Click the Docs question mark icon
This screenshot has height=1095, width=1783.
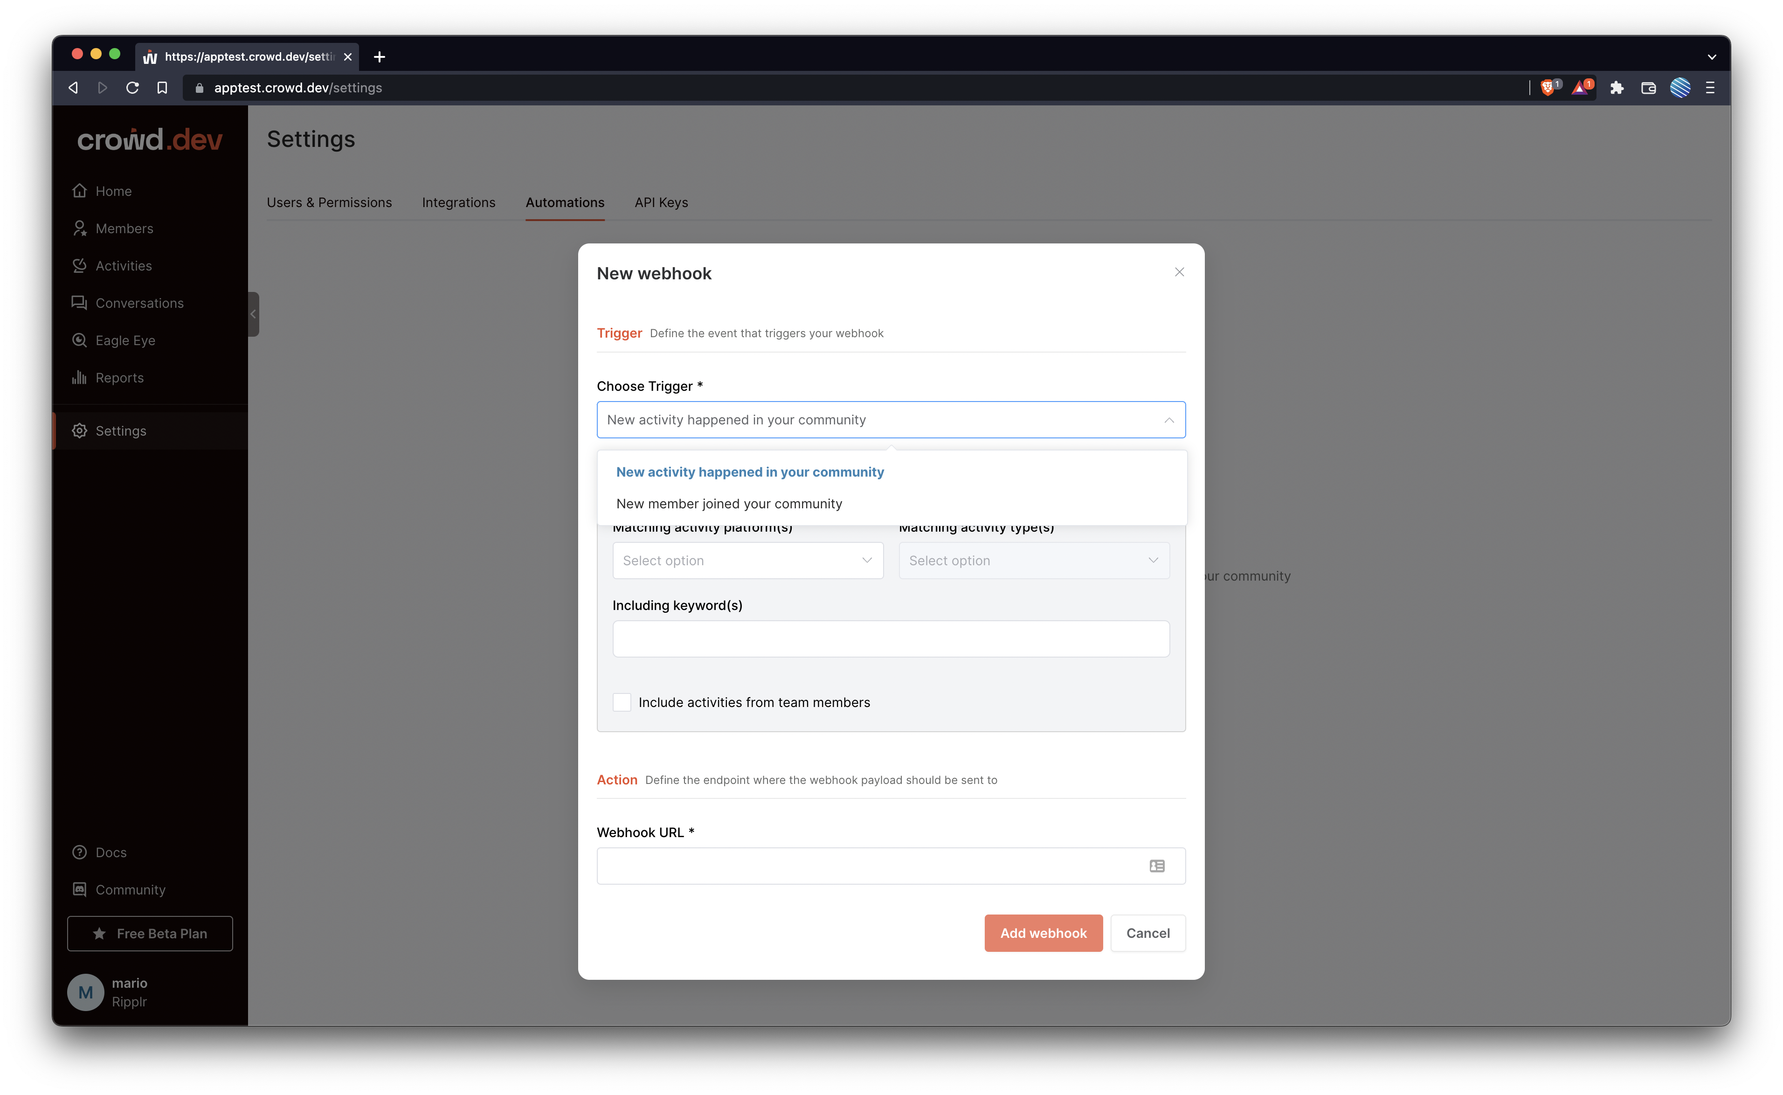pos(80,852)
